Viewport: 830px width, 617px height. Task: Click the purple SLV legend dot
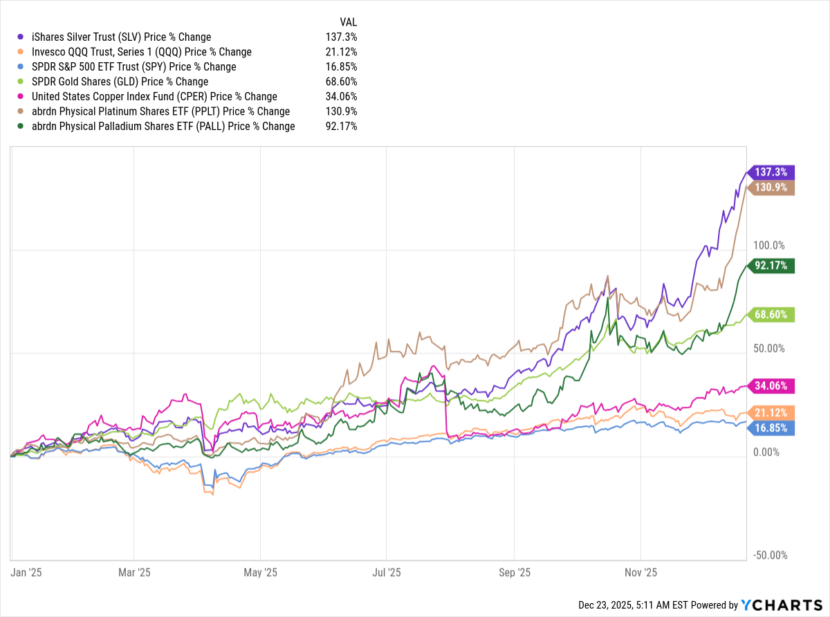19,37
